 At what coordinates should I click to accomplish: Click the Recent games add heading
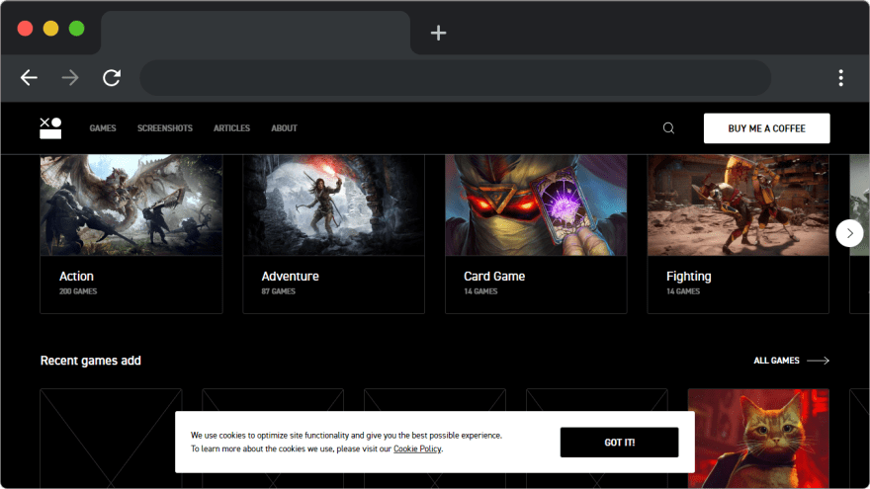pos(90,361)
